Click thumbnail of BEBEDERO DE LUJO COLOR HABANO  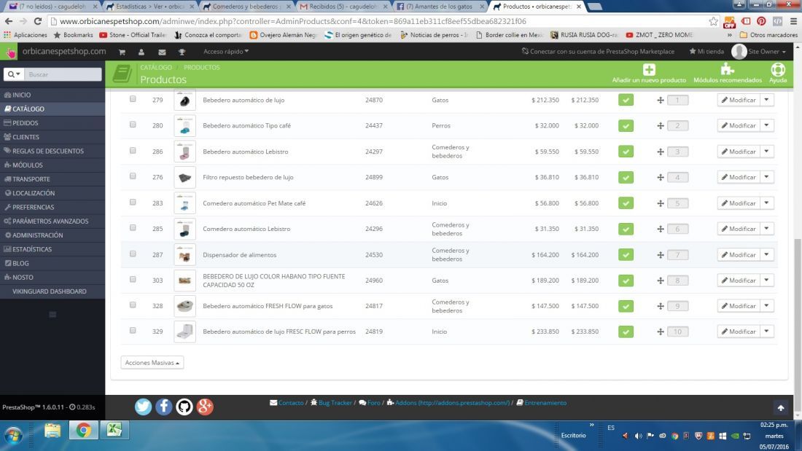[184, 281]
